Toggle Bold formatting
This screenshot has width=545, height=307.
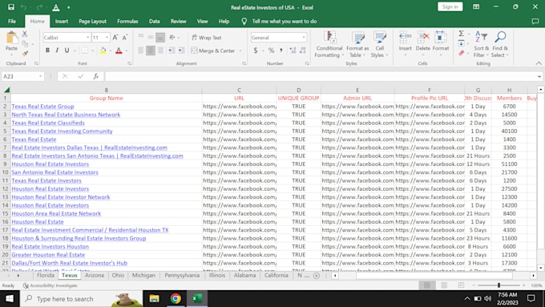pos(47,50)
